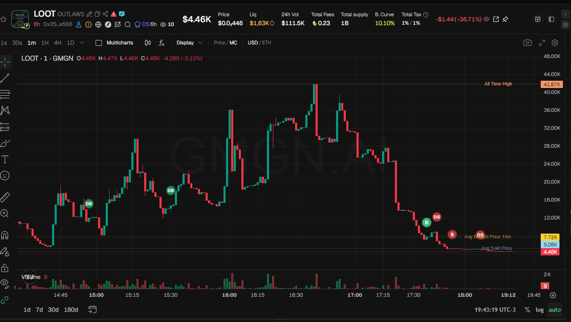
Task: Switch chart to Price mode
Action: click(x=219, y=43)
